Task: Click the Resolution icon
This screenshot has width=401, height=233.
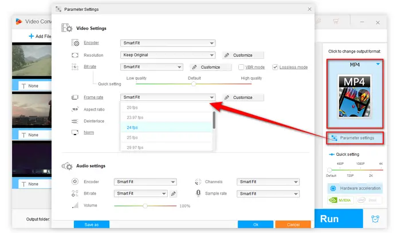Action: (x=75, y=55)
